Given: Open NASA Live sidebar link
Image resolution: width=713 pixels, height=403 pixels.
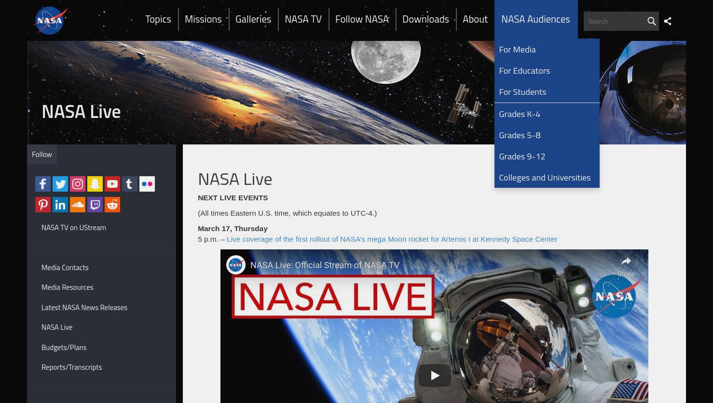Looking at the screenshot, I should 57,327.
